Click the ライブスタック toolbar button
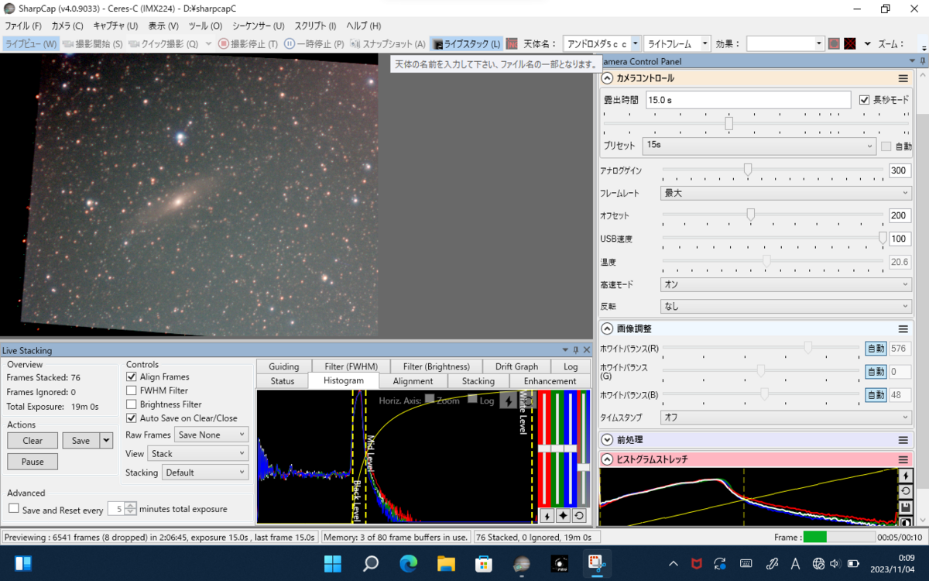Viewport: 929px width, 581px height. (466, 44)
